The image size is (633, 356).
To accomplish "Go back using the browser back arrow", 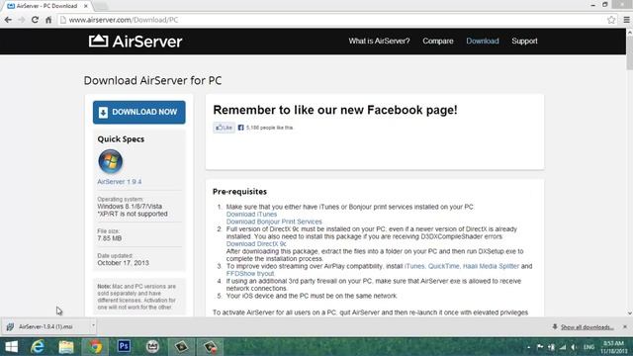I will coord(8,20).
